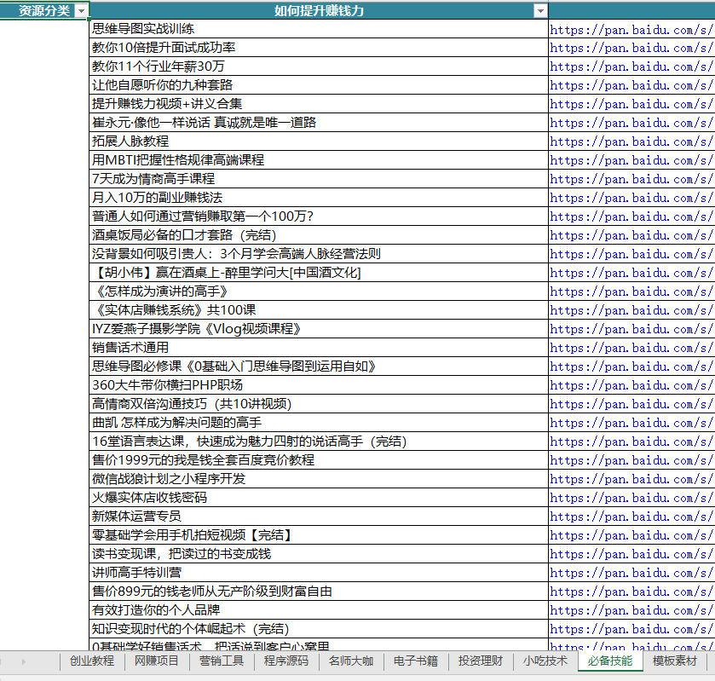Select the 小吃技术 sheet tab

[545, 661]
